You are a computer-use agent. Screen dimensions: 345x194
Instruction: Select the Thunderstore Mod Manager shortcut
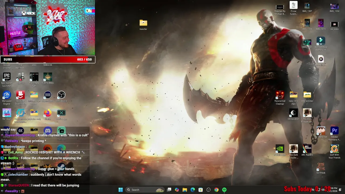point(20,116)
